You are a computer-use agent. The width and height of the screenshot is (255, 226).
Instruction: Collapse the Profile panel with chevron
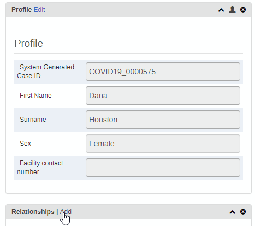221,10
